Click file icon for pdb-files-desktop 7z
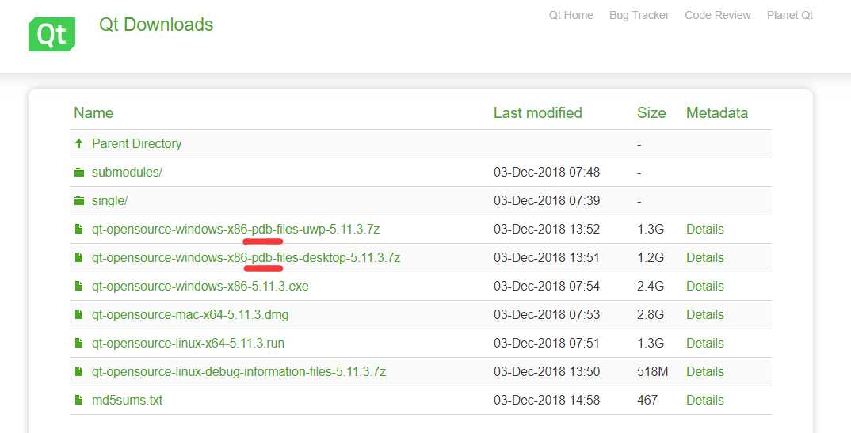Viewport: 851px width, 433px height. [x=79, y=257]
